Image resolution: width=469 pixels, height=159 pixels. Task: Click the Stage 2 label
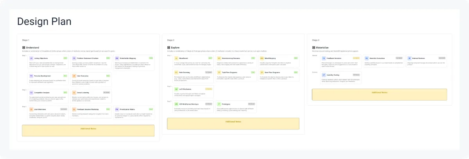tap(171, 40)
